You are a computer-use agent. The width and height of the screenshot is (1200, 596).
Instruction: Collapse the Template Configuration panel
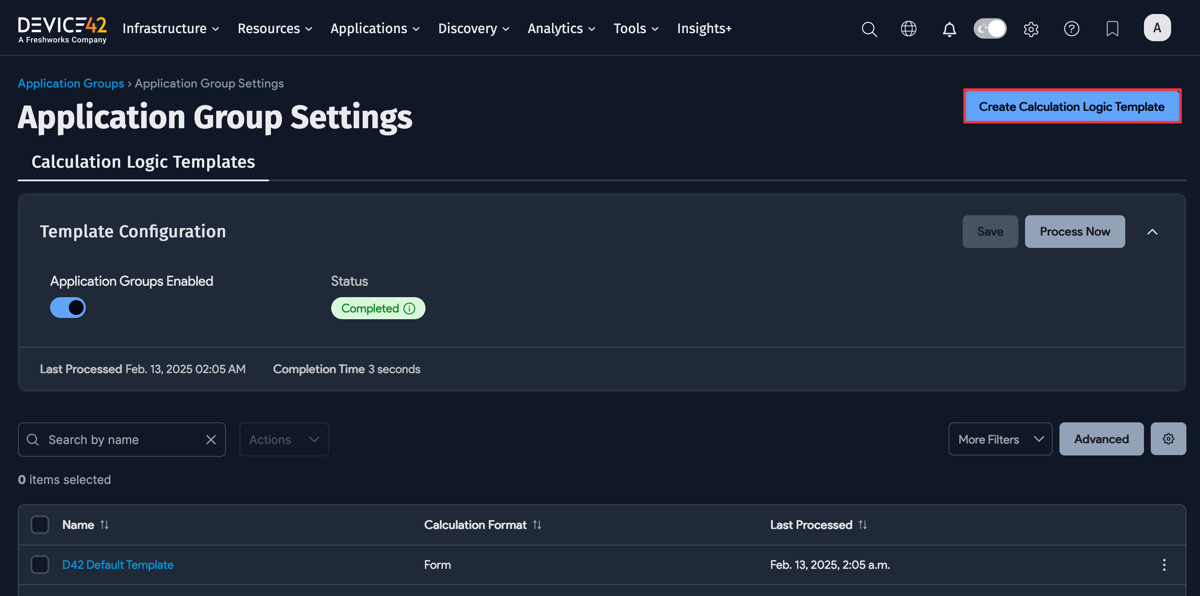(x=1153, y=231)
